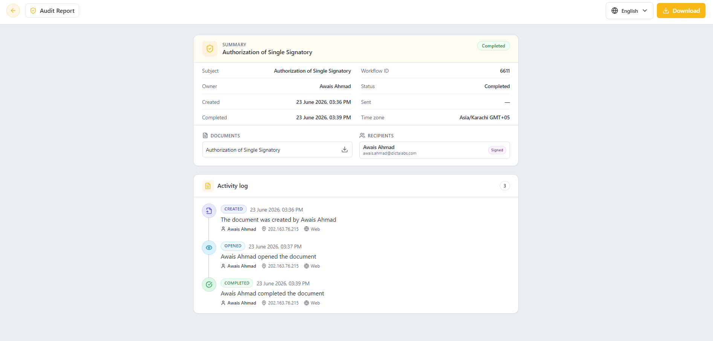Click the activity count badge showing 3
Screen dimensions: 713x341
[505, 186]
